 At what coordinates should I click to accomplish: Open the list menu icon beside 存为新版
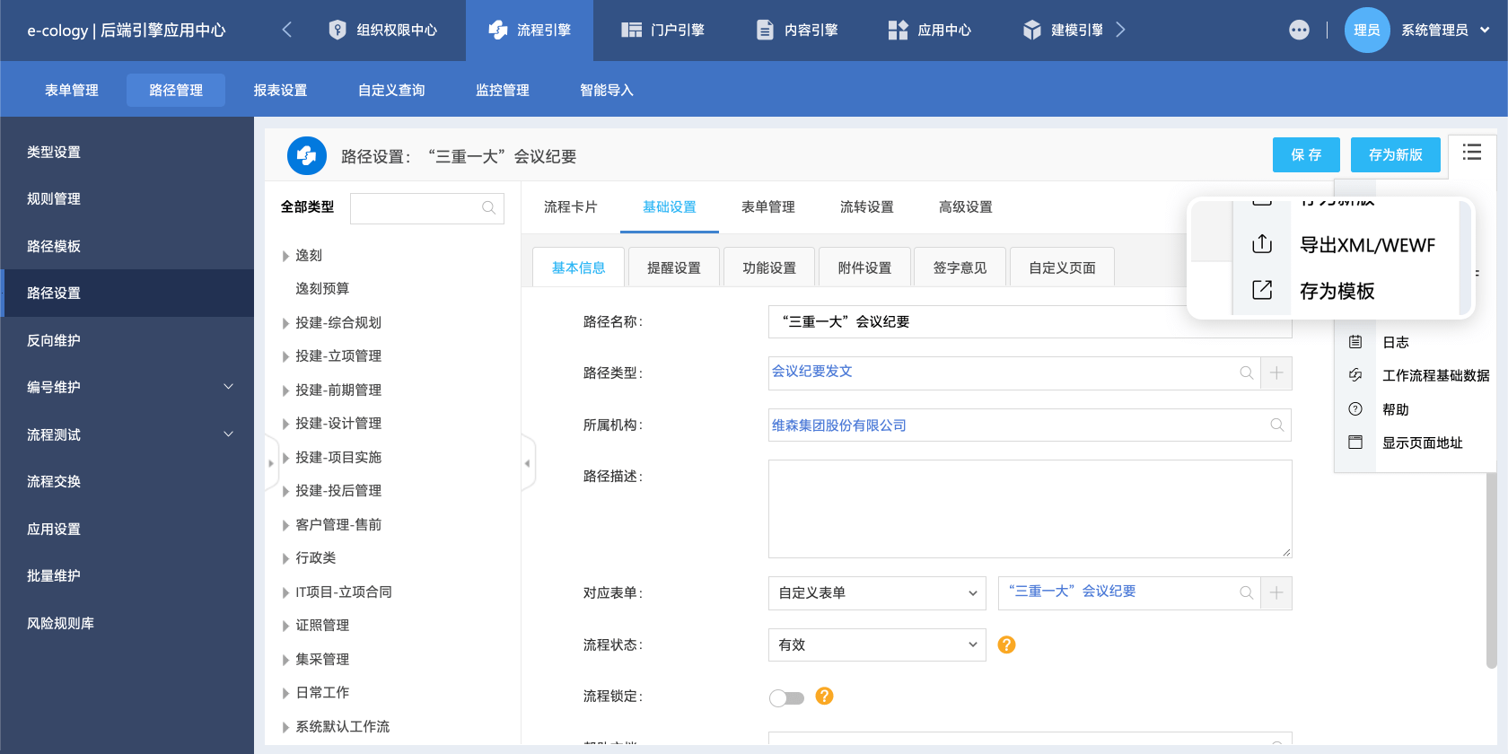tap(1472, 153)
